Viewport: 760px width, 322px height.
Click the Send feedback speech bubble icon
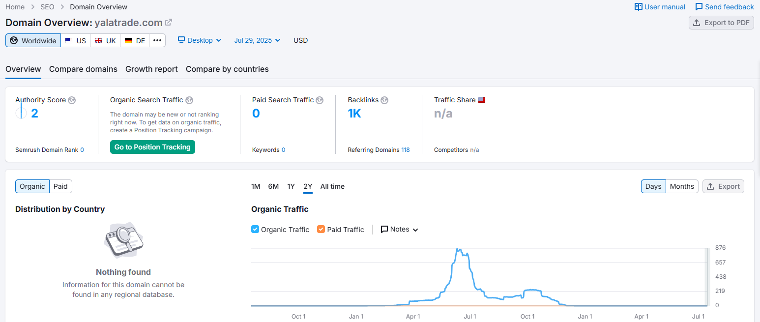coord(699,7)
